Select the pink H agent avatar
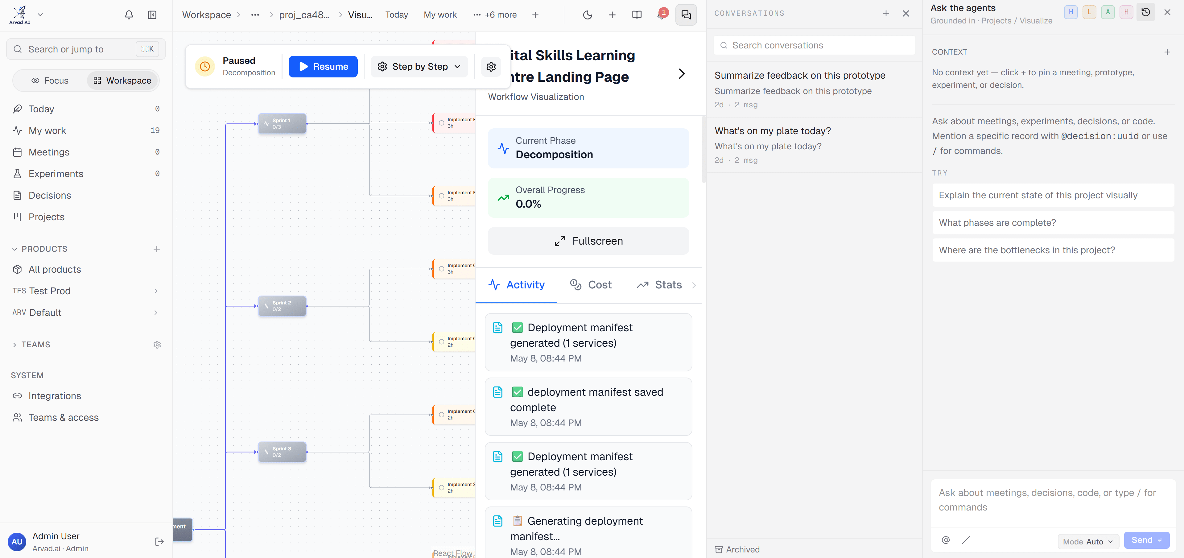The width and height of the screenshot is (1184, 558). [1126, 12]
